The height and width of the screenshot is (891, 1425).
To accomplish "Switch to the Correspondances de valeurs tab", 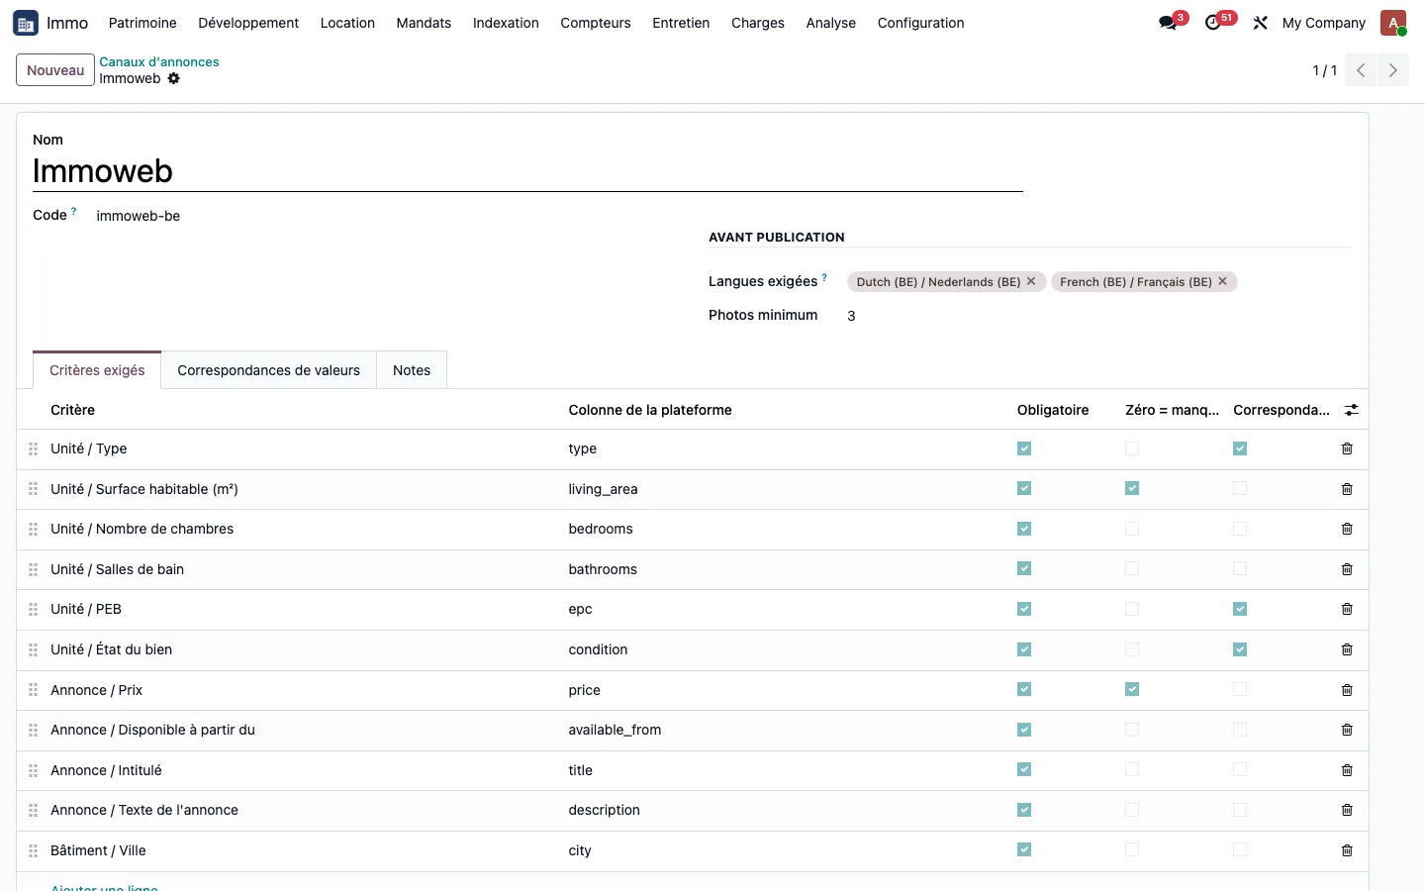I will [269, 370].
